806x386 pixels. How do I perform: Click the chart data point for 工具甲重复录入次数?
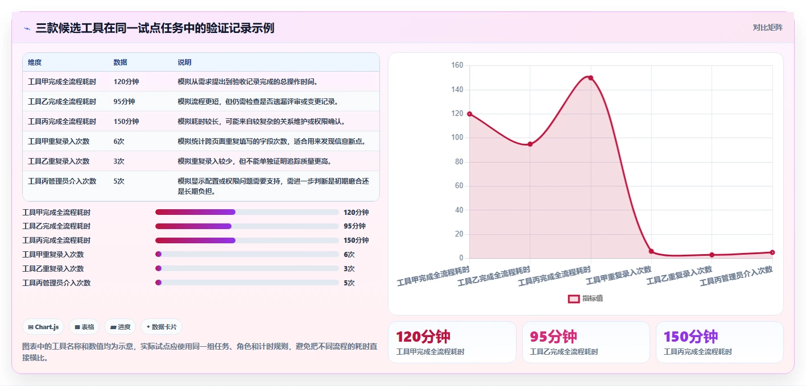click(651, 251)
